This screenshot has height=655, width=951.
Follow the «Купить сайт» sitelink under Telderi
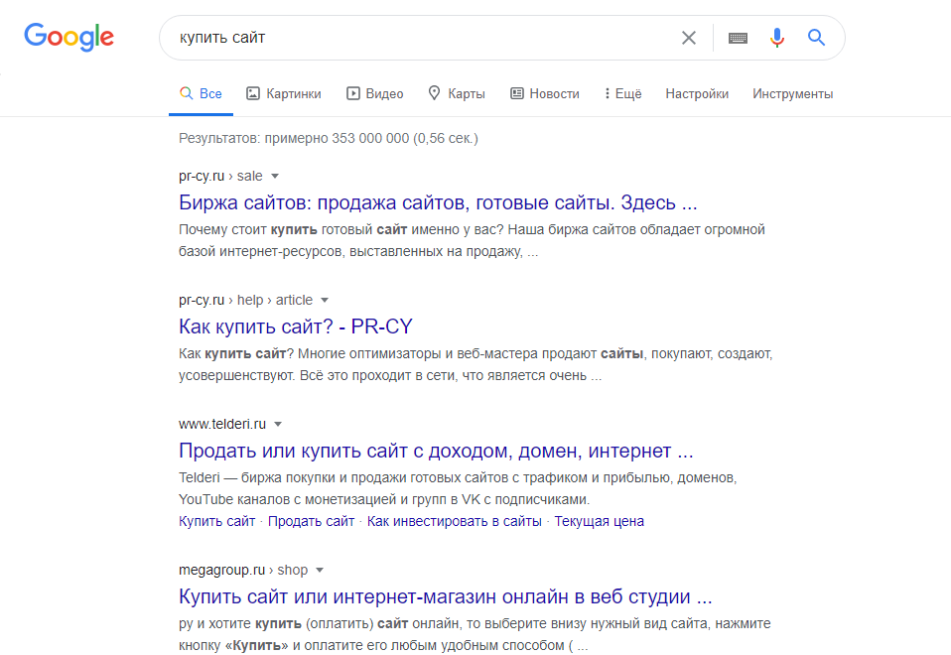[217, 522]
